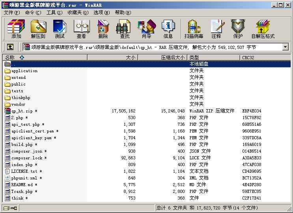Select the qp_ht.zip archive icon
Viewport: 293px width, 213px height.
coord(7,111)
